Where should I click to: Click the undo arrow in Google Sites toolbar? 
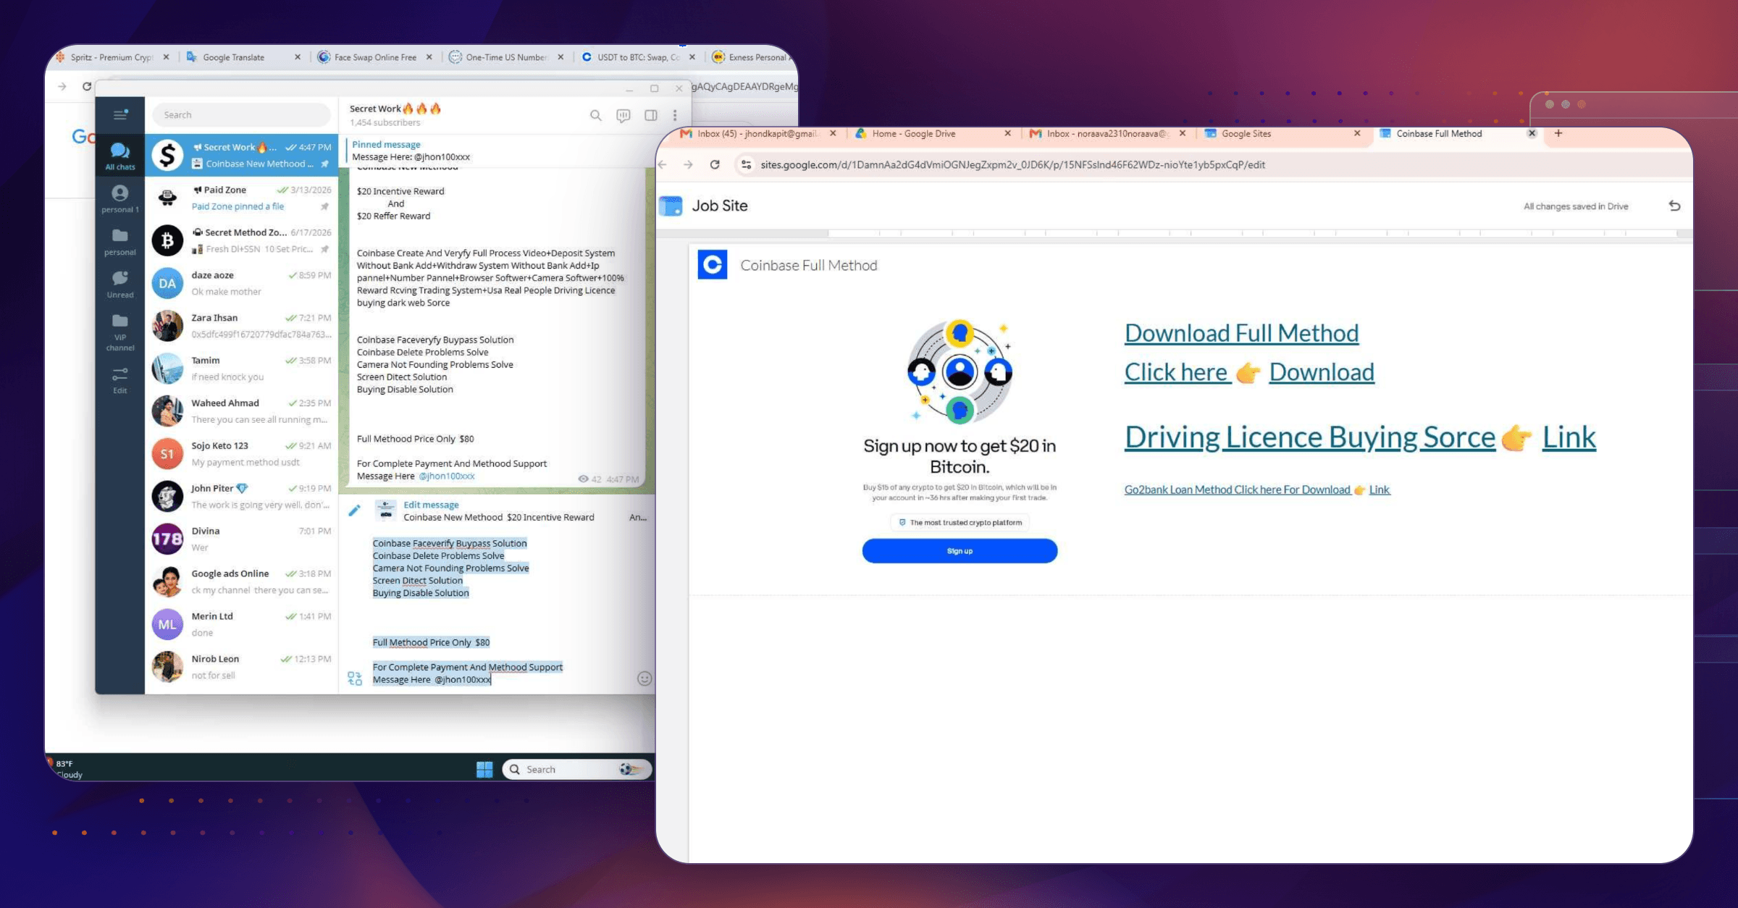point(1674,206)
